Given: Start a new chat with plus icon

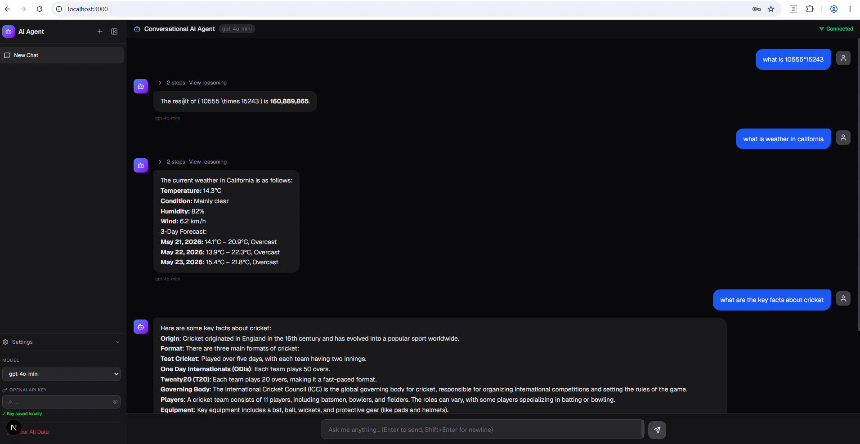Looking at the screenshot, I should pyautogui.click(x=100, y=31).
